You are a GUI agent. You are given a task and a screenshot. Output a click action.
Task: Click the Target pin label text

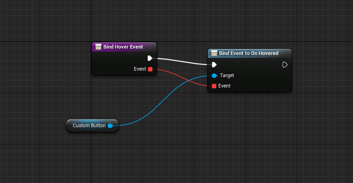pos(227,75)
